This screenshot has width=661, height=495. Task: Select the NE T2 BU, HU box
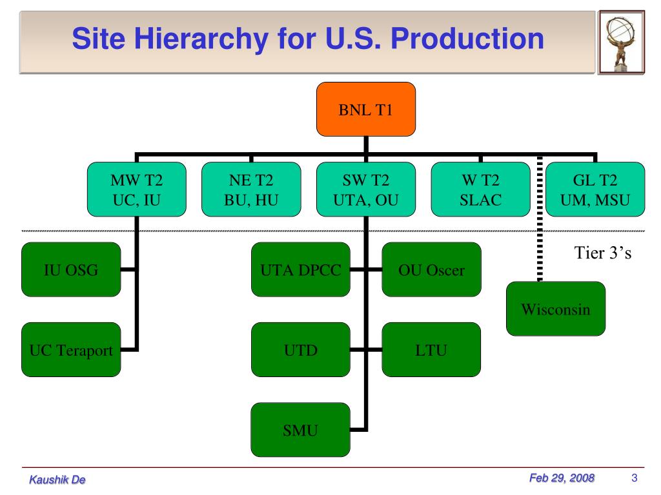[251, 189]
